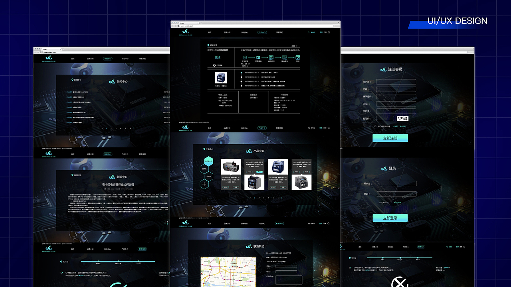Click the order number 2016092532165
511x287 pixels.
click(x=221, y=50)
